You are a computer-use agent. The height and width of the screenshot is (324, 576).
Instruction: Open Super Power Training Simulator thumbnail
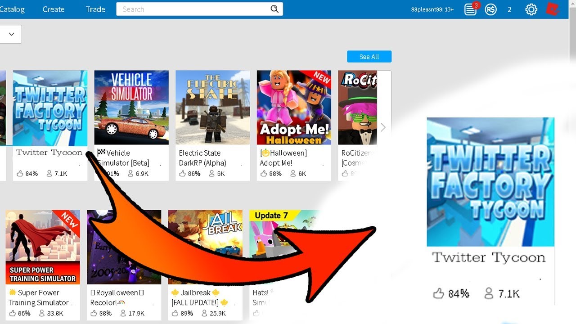click(x=43, y=247)
